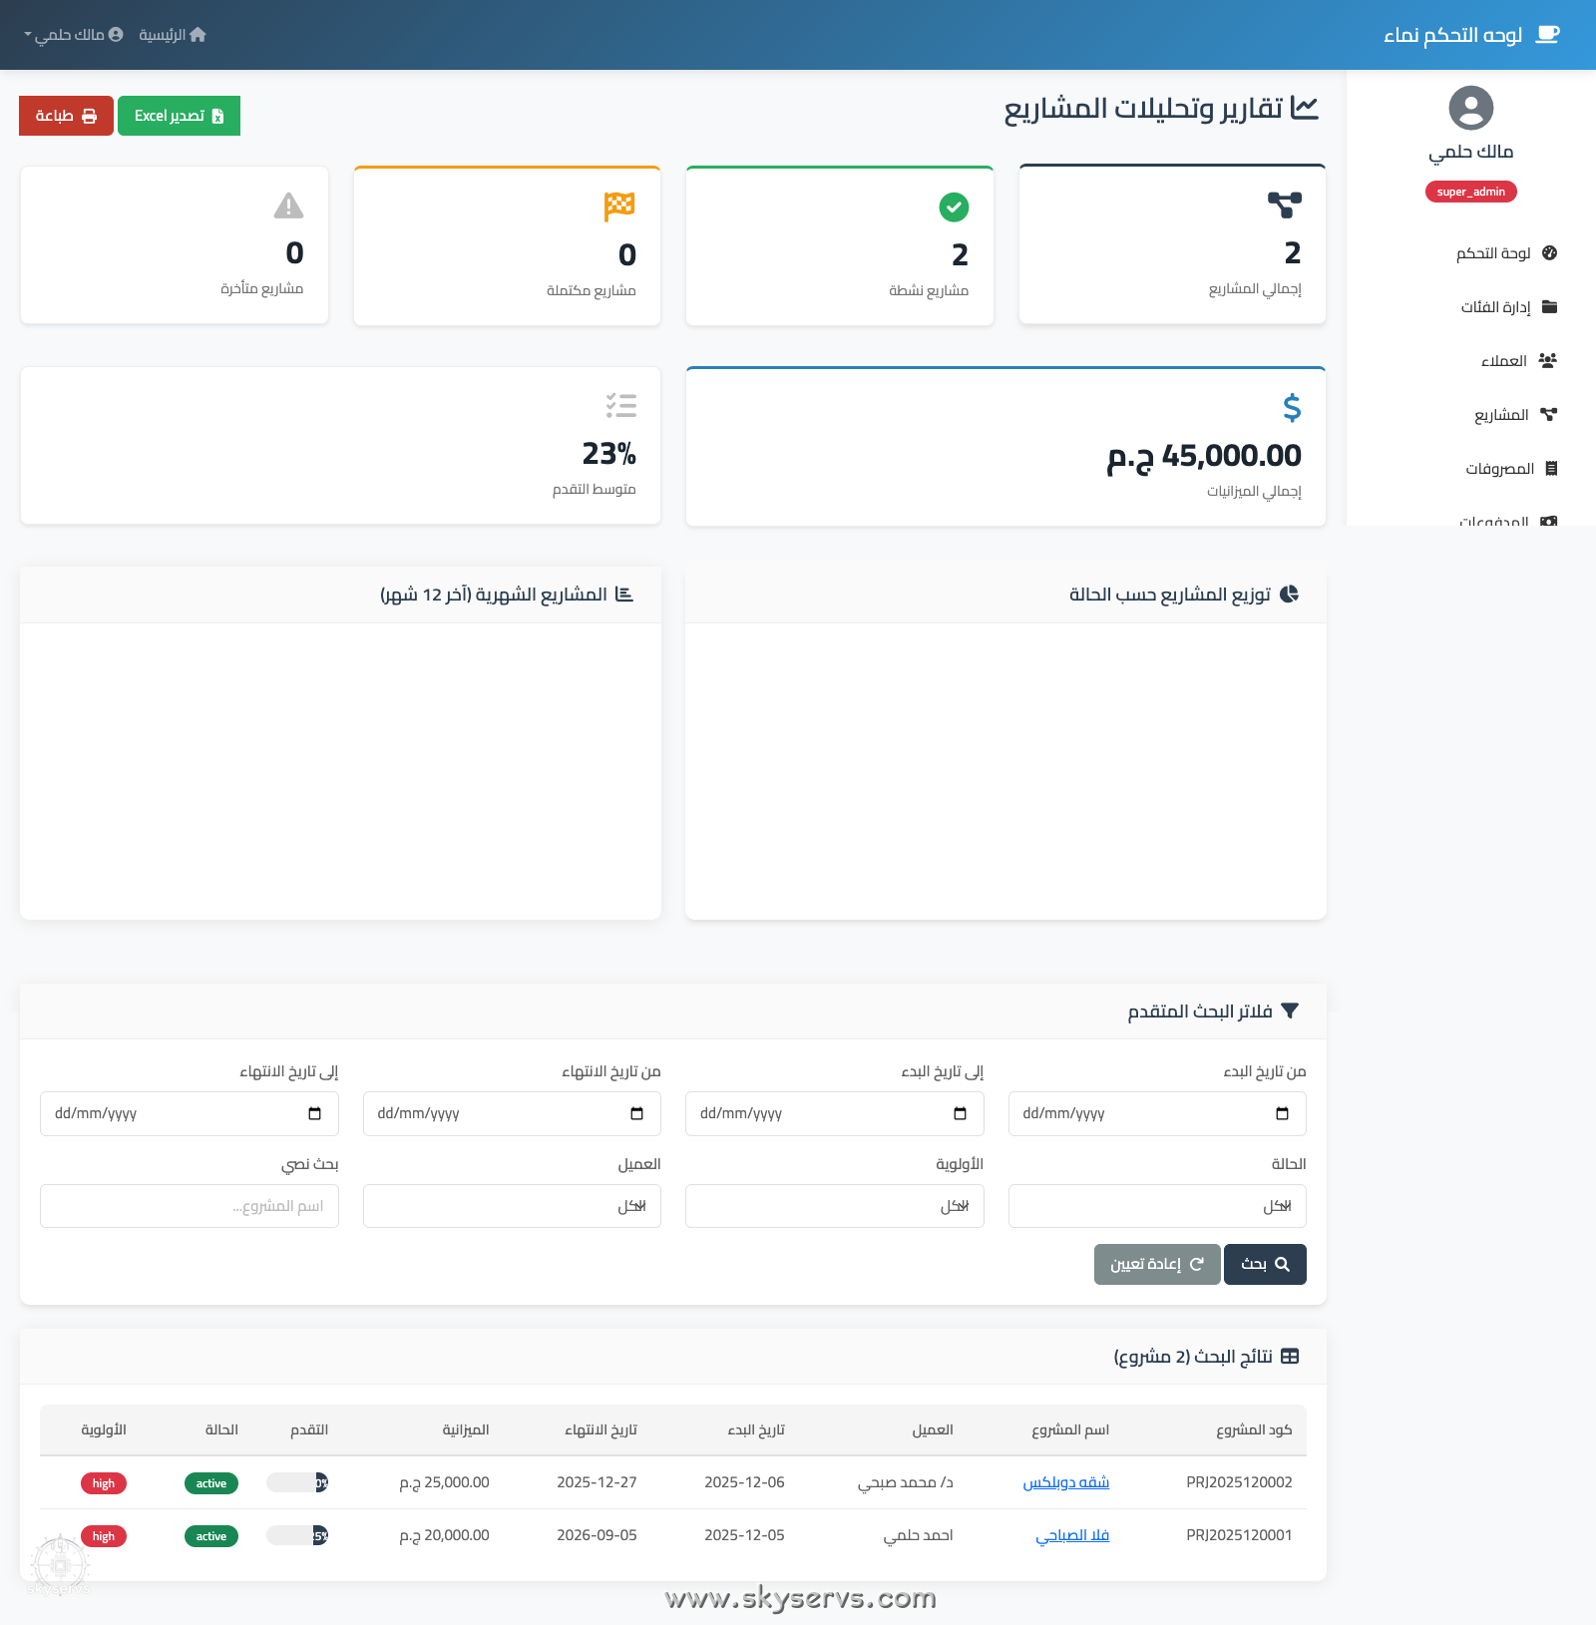Image resolution: width=1596 pixels, height=1625 pixels.
Task: Click progress bar of project PRJ2025120002
Action: 297,1482
